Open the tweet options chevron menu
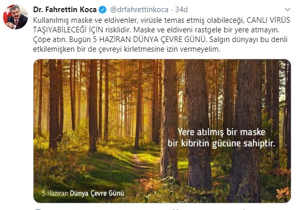This screenshot has width=299, height=210. [287, 9]
